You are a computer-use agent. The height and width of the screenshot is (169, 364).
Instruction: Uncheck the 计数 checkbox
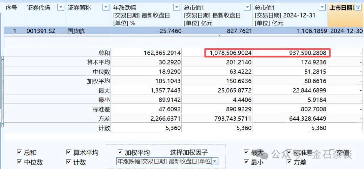pyautogui.click(x=68, y=162)
